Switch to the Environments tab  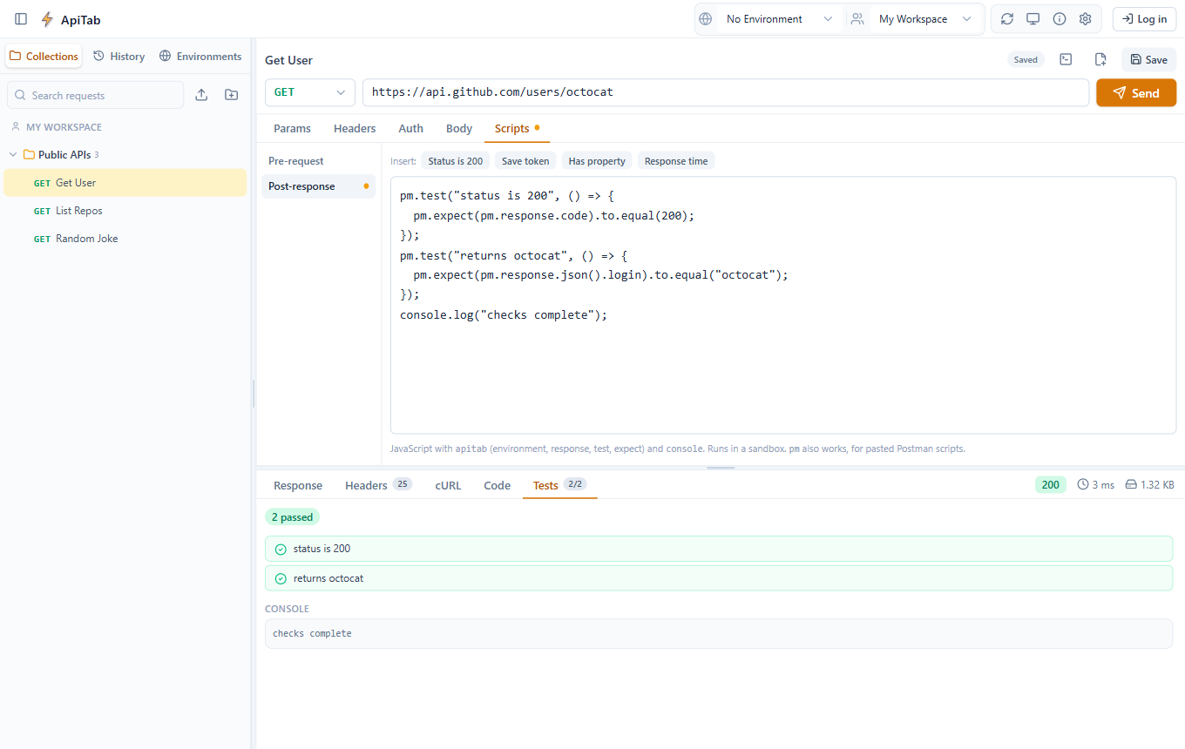pyautogui.click(x=200, y=57)
